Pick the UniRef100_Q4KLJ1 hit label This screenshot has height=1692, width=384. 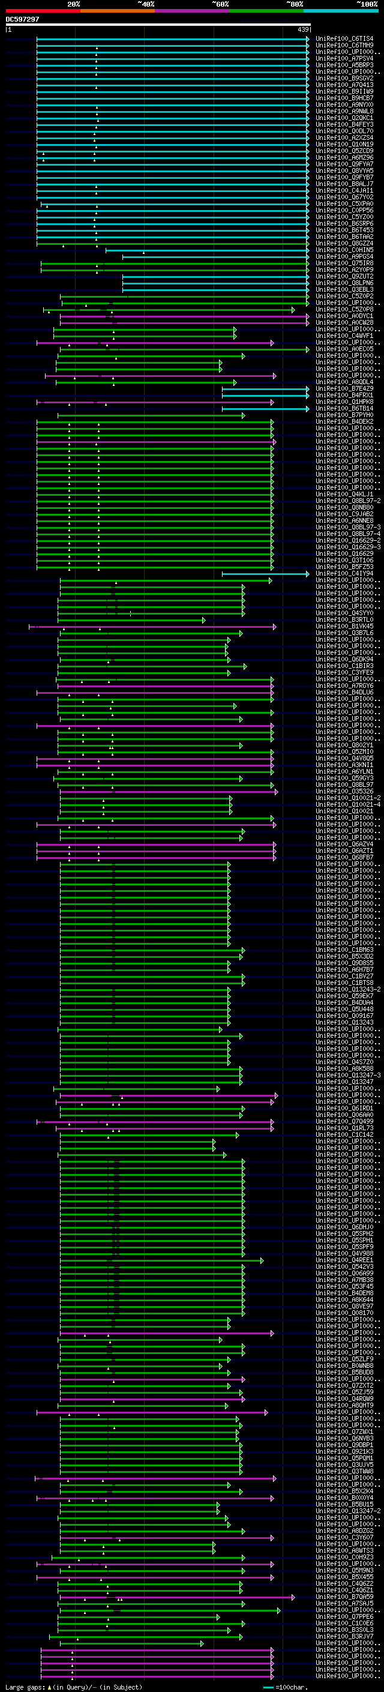pos(344,494)
